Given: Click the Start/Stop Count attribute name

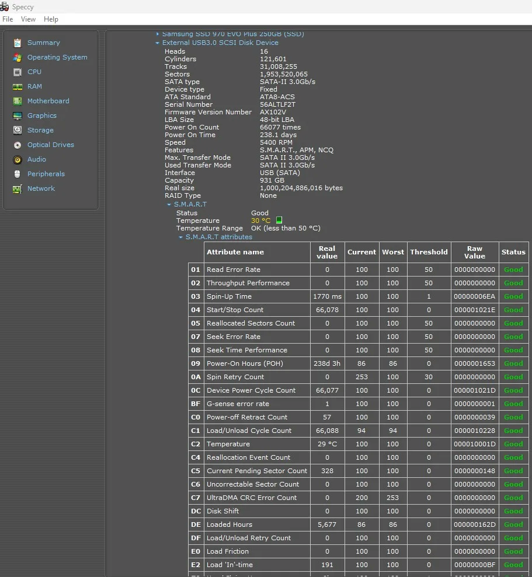Looking at the screenshot, I should 235,310.
